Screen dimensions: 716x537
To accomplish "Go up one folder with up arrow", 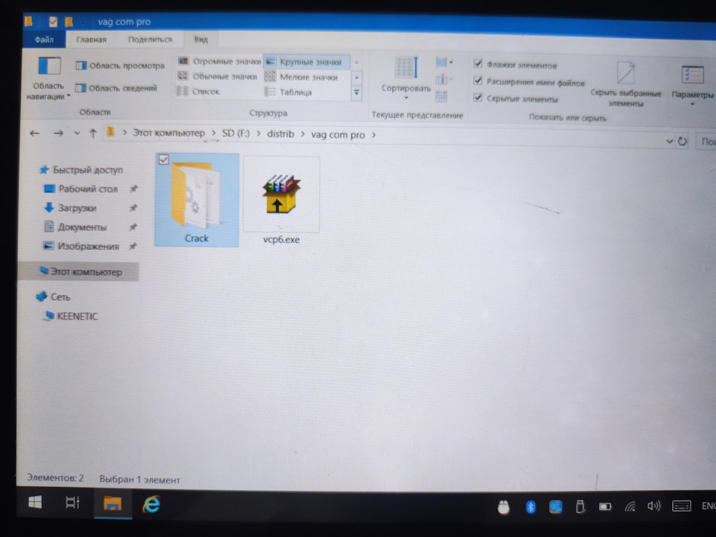I will pyautogui.click(x=93, y=134).
